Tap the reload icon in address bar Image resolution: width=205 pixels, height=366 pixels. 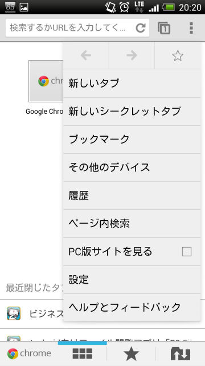pos(141,28)
